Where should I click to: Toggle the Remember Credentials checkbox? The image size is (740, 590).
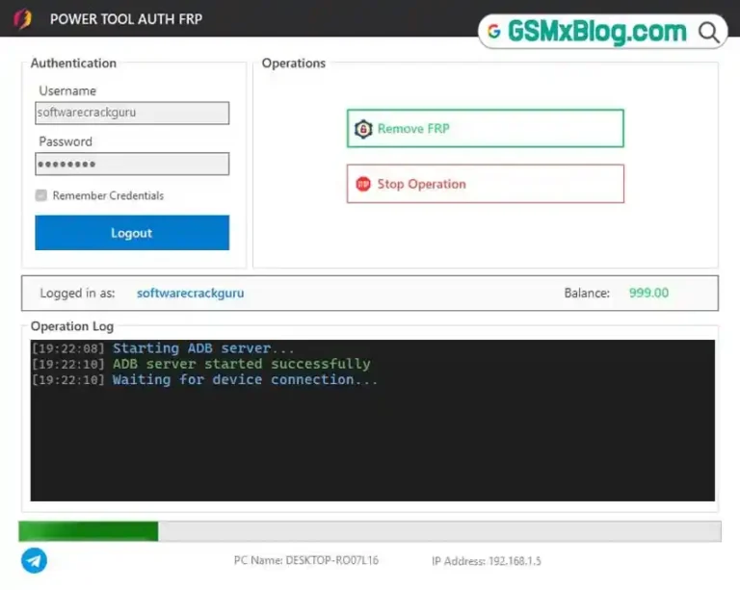(41, 195)
